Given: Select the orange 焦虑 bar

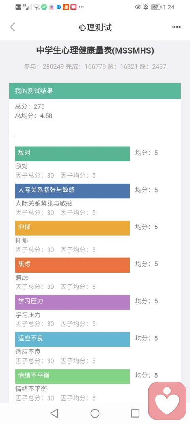Looking at the screenshot, I should pyautogui.click(x=72, y=265).
